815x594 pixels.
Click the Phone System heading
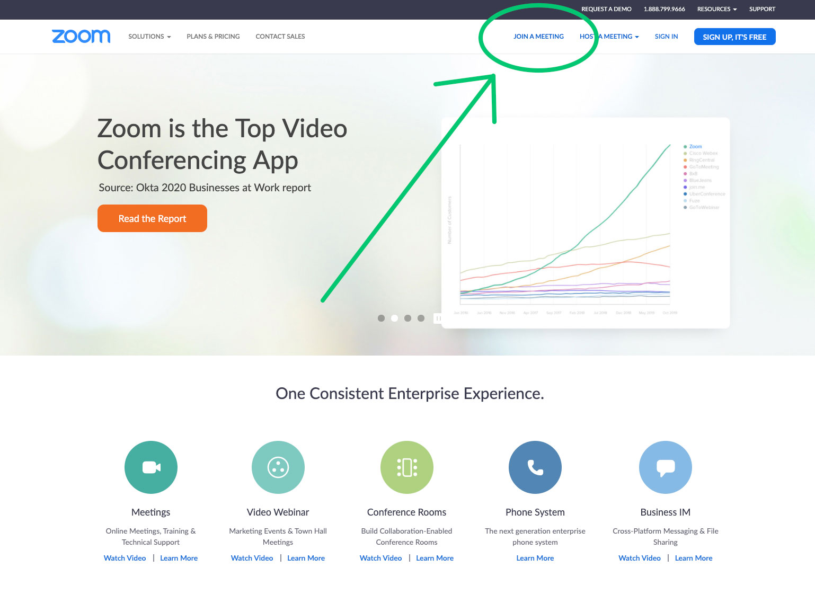(535, 512)
